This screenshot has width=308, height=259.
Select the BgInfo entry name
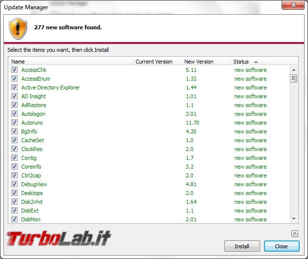click(29, 131)
